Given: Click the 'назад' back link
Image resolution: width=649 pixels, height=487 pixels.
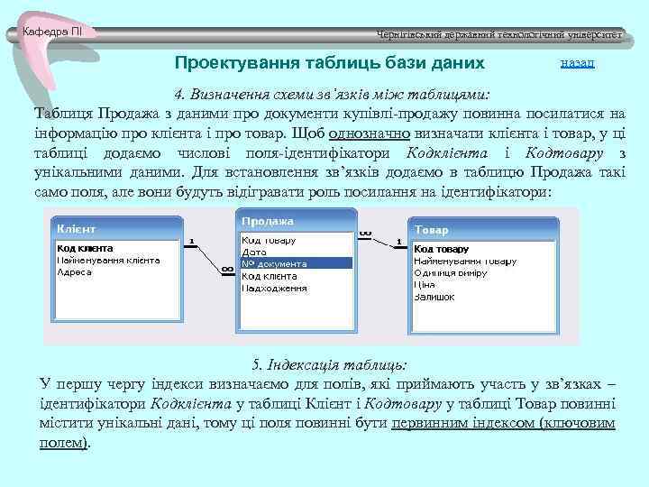Looking at the screenshot, I should [578, 63].
